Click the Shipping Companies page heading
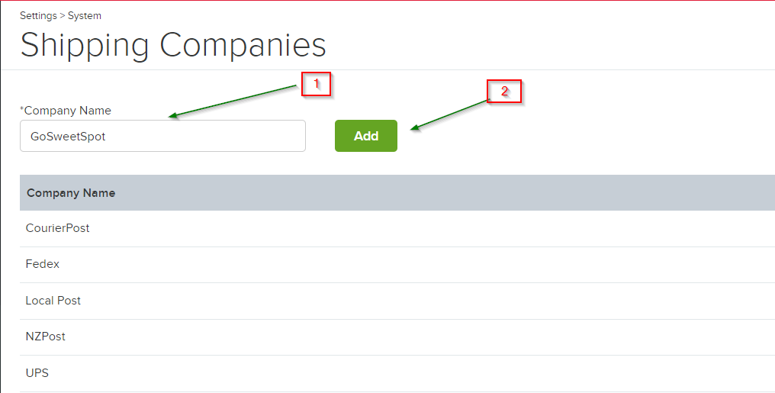Viewport: 775px width, 393px height. (x=173, y=45)
